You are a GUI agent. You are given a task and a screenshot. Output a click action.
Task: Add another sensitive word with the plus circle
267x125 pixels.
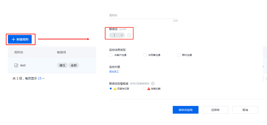click(129, 35)
